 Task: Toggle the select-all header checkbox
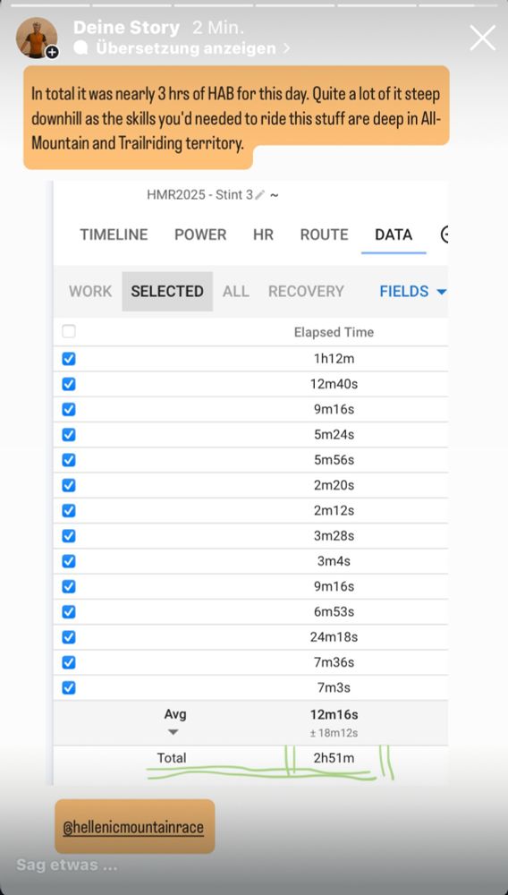[68, 332]
